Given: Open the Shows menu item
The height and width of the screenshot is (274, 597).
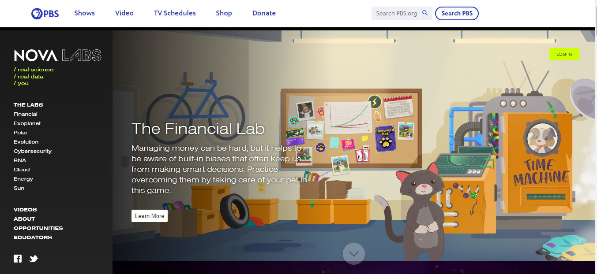Looking at the screenshot, I should pyautogui.click(x=84, y=13).
